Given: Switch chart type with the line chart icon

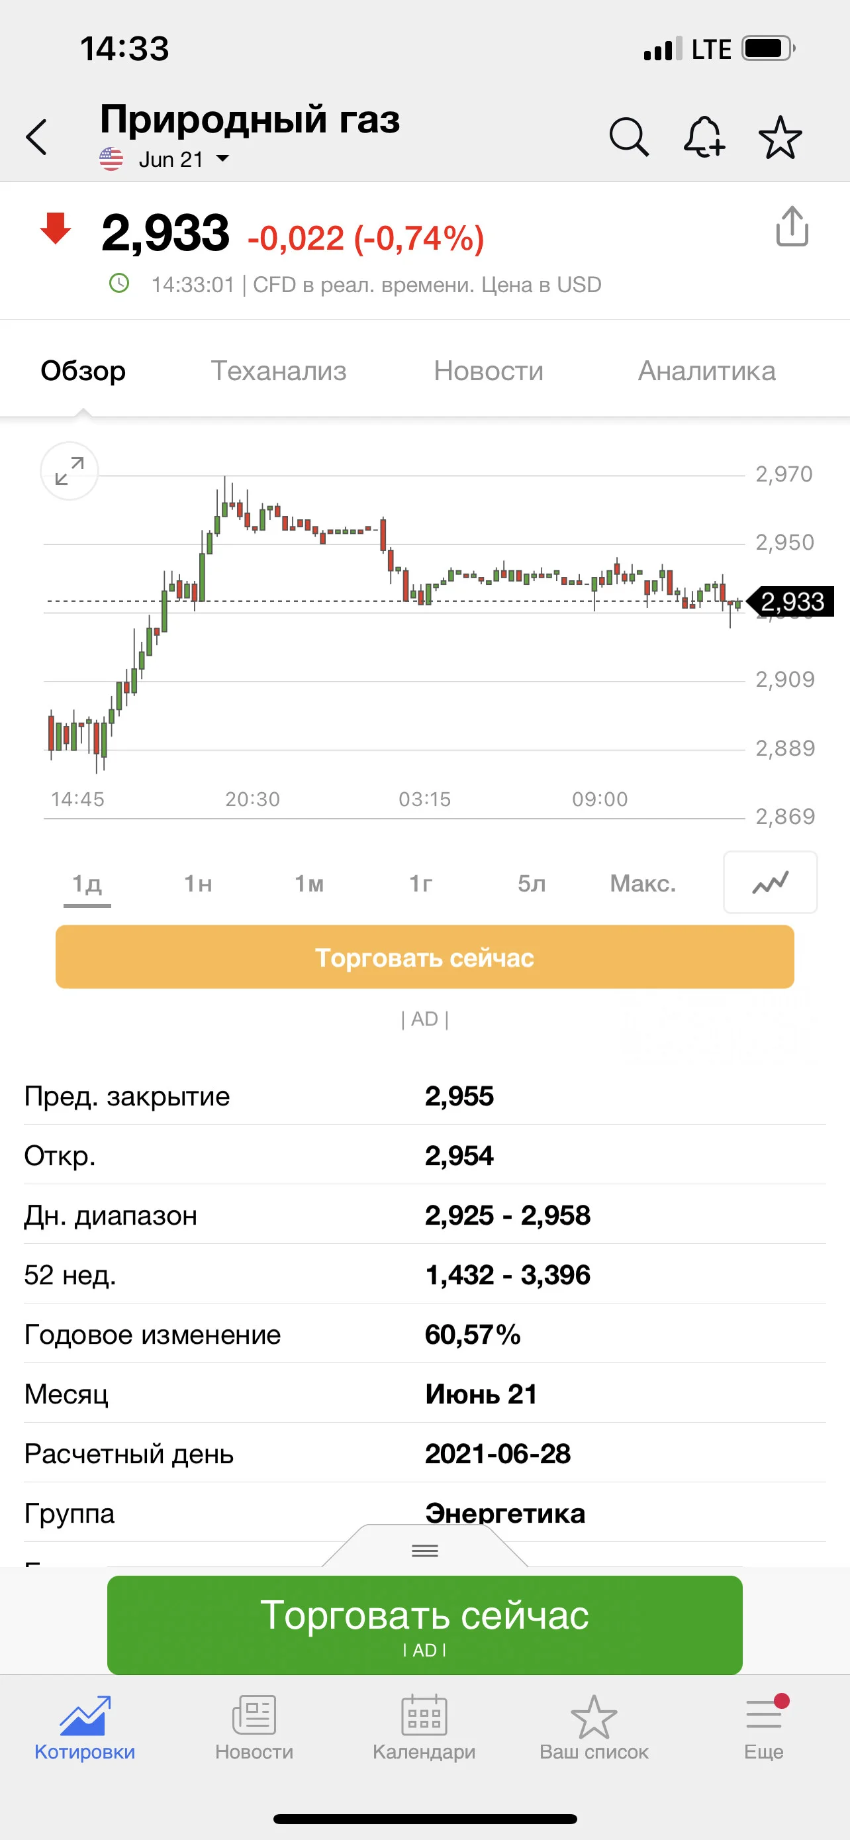Looking at the screenshot, I should click(770, 882).
